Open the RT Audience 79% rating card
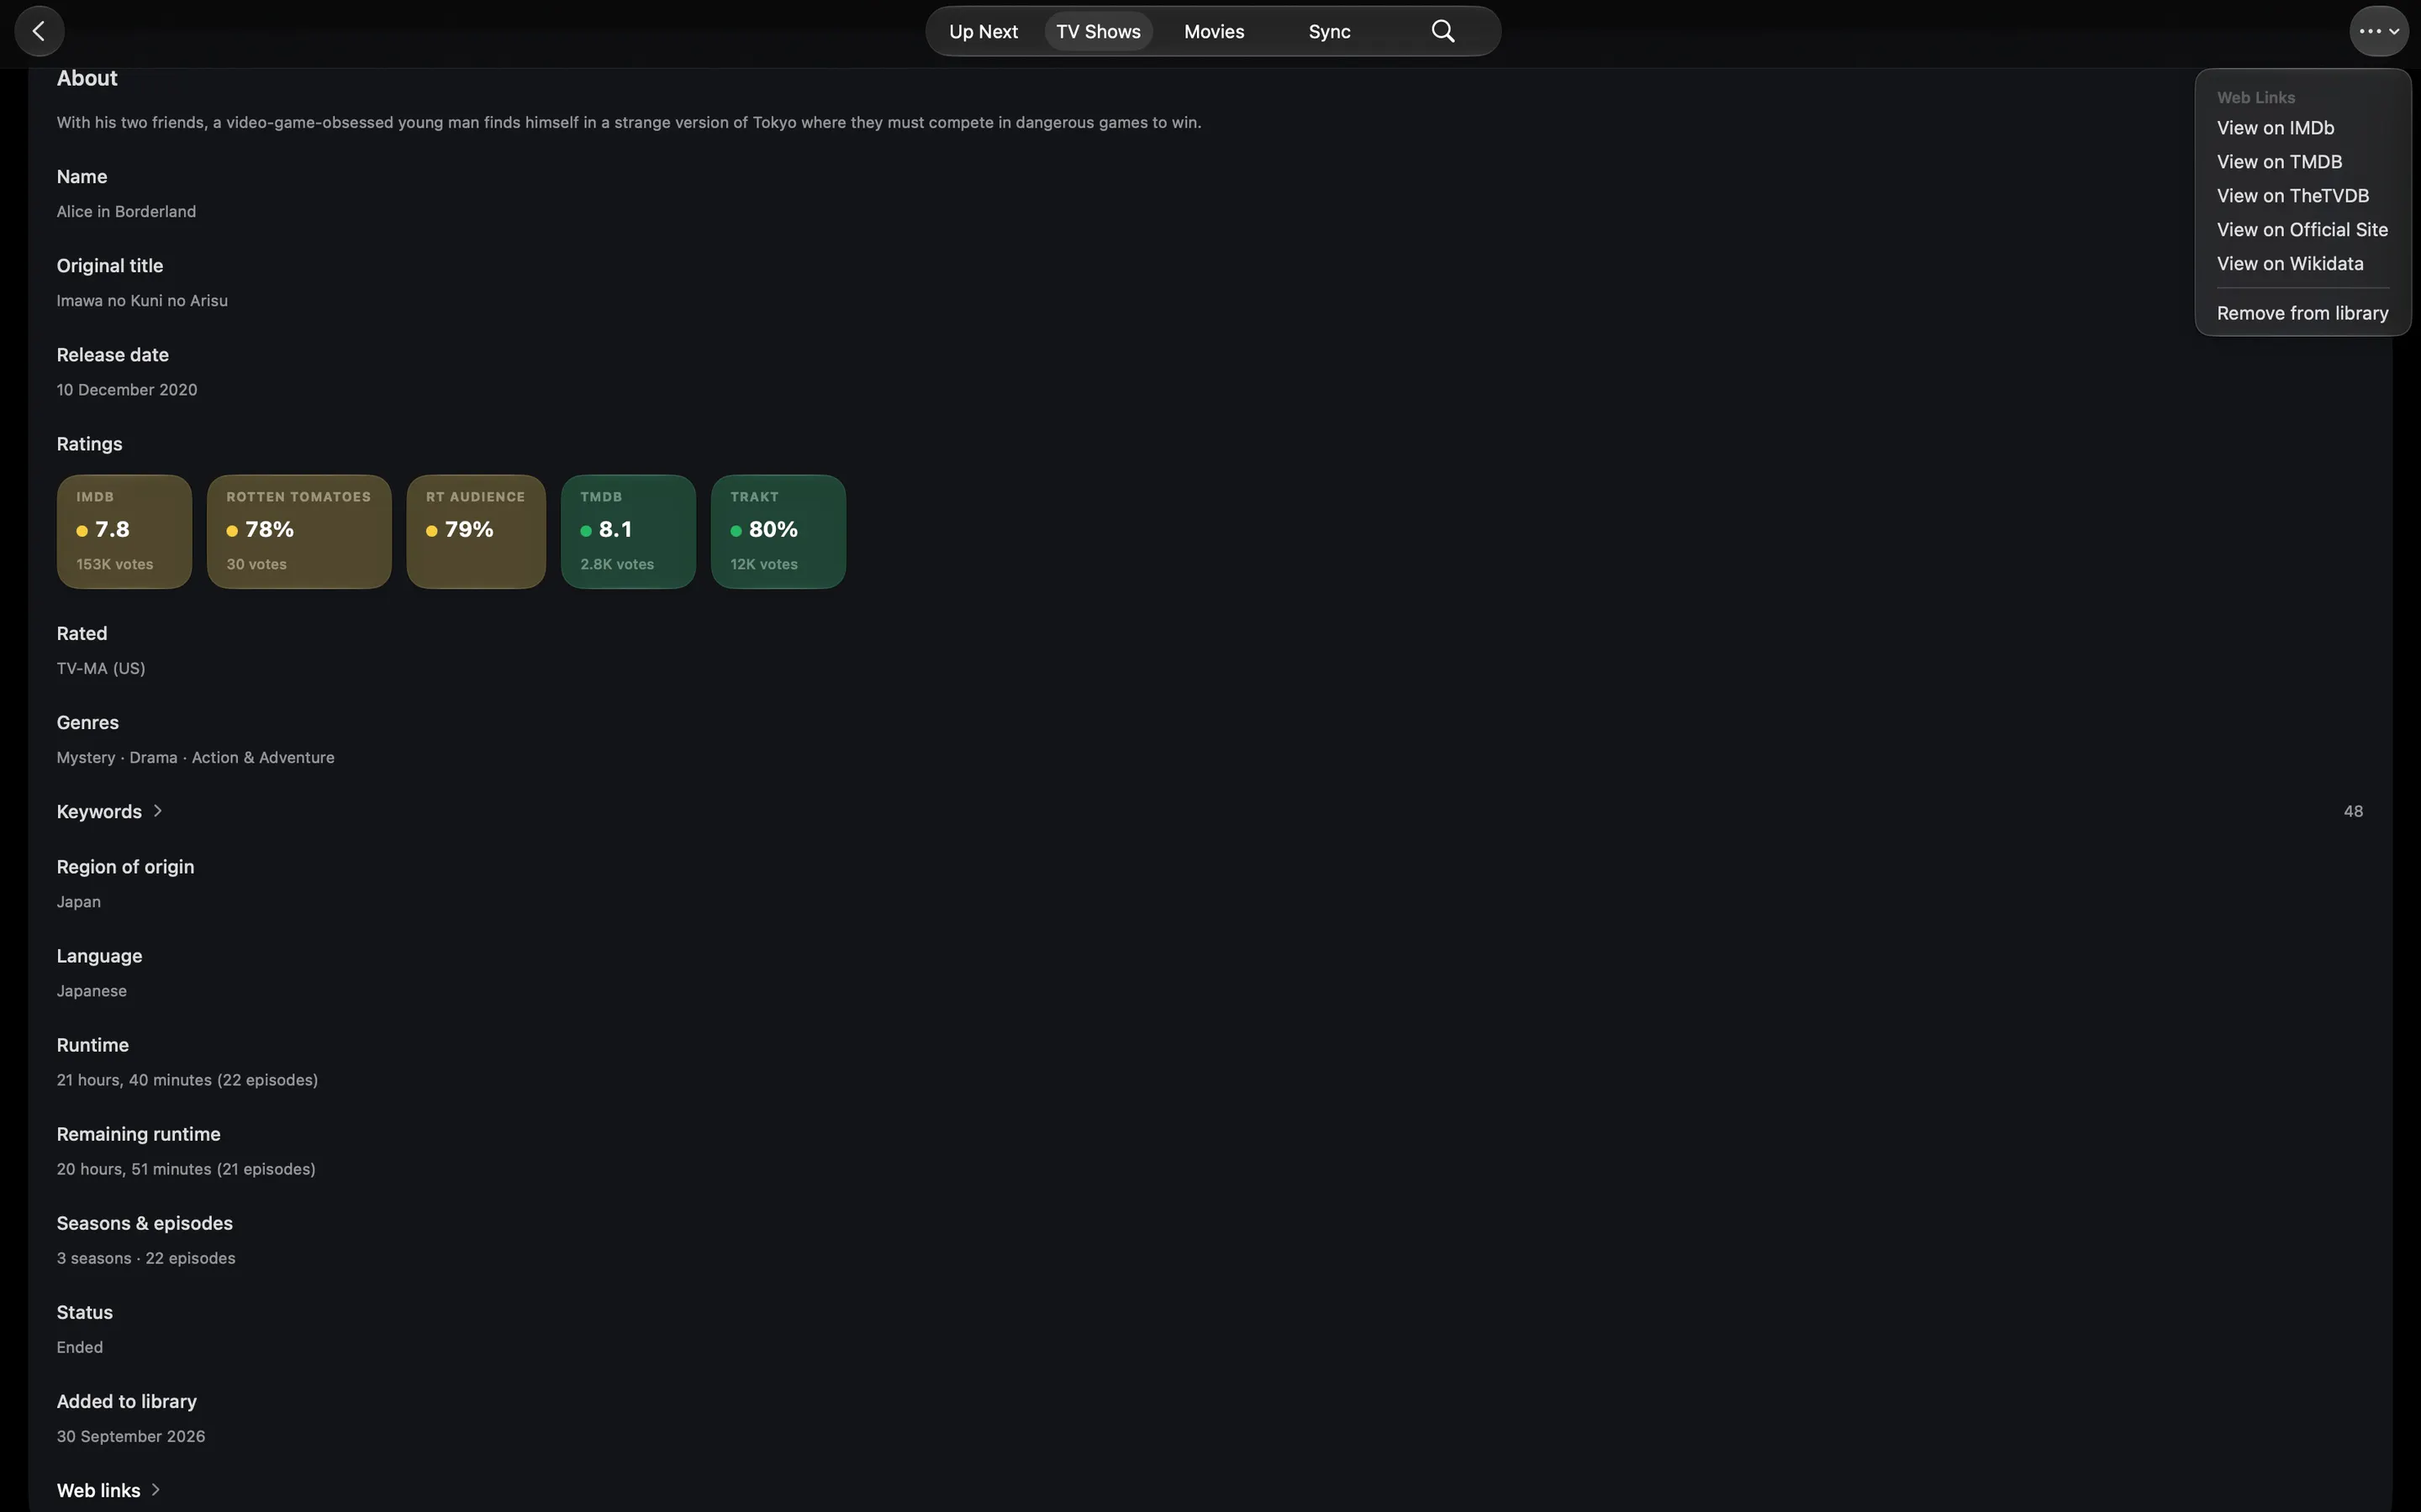2421x1512 pixels. [476, 532]
